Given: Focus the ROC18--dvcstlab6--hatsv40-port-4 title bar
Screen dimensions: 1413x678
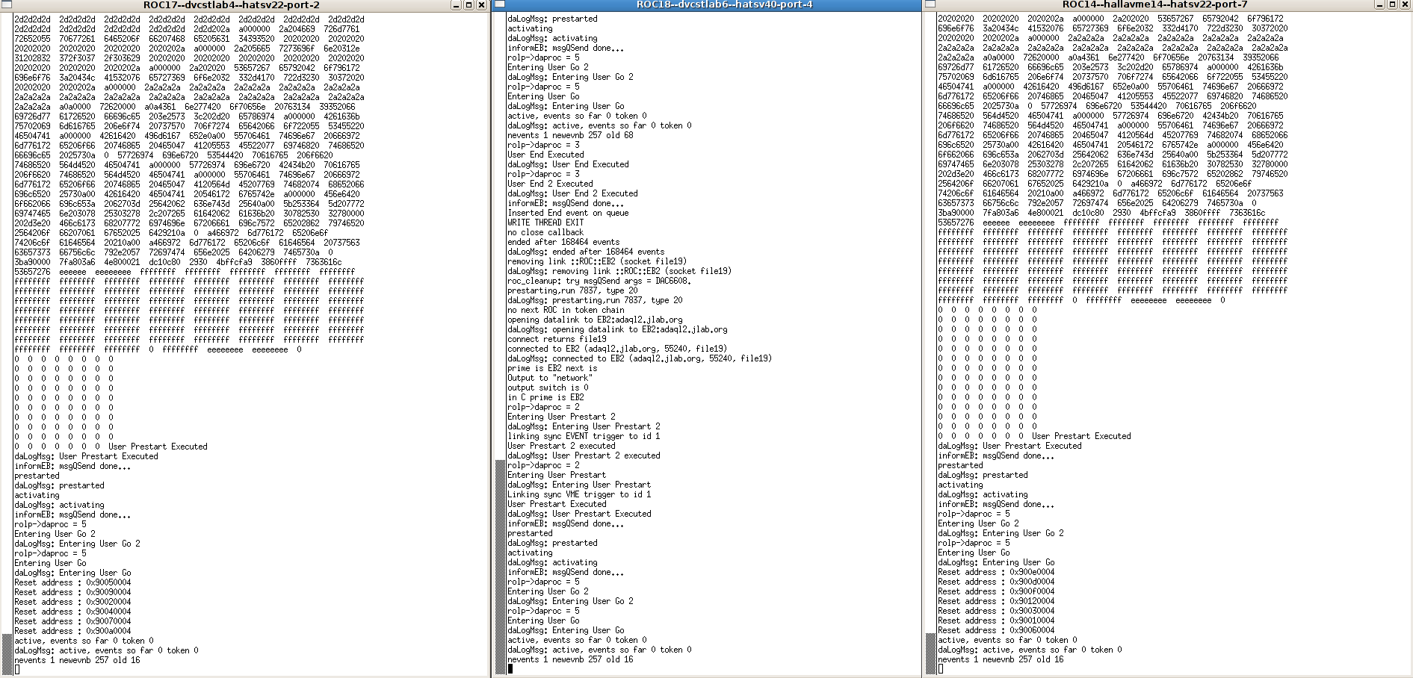Looking at the screenshot, I should (x=724, y=5).
